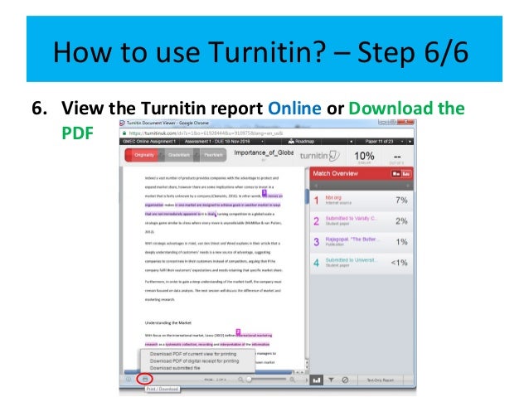Open the Paper 11 of 23 dropdown
Screen dimensions: 529x397
(402, 142)
